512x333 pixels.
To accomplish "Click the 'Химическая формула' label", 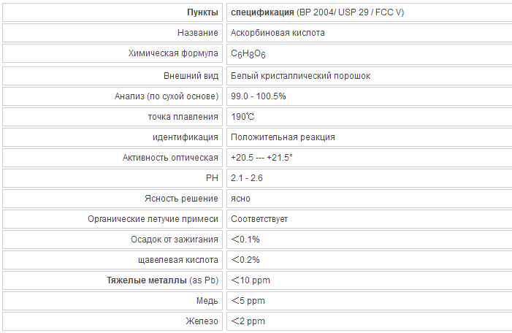I will click(173, 53).
